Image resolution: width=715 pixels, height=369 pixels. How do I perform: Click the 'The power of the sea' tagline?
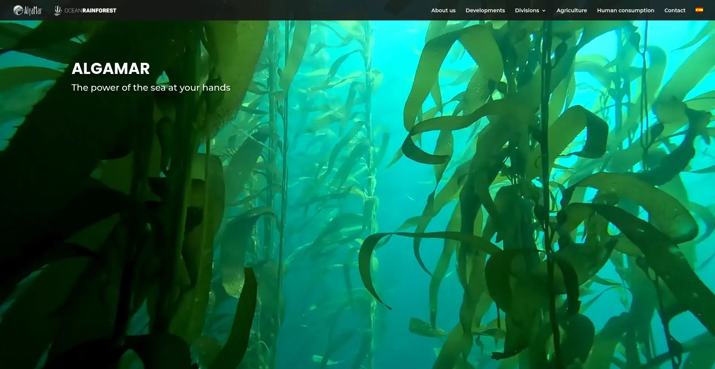(x=150, y=88)
